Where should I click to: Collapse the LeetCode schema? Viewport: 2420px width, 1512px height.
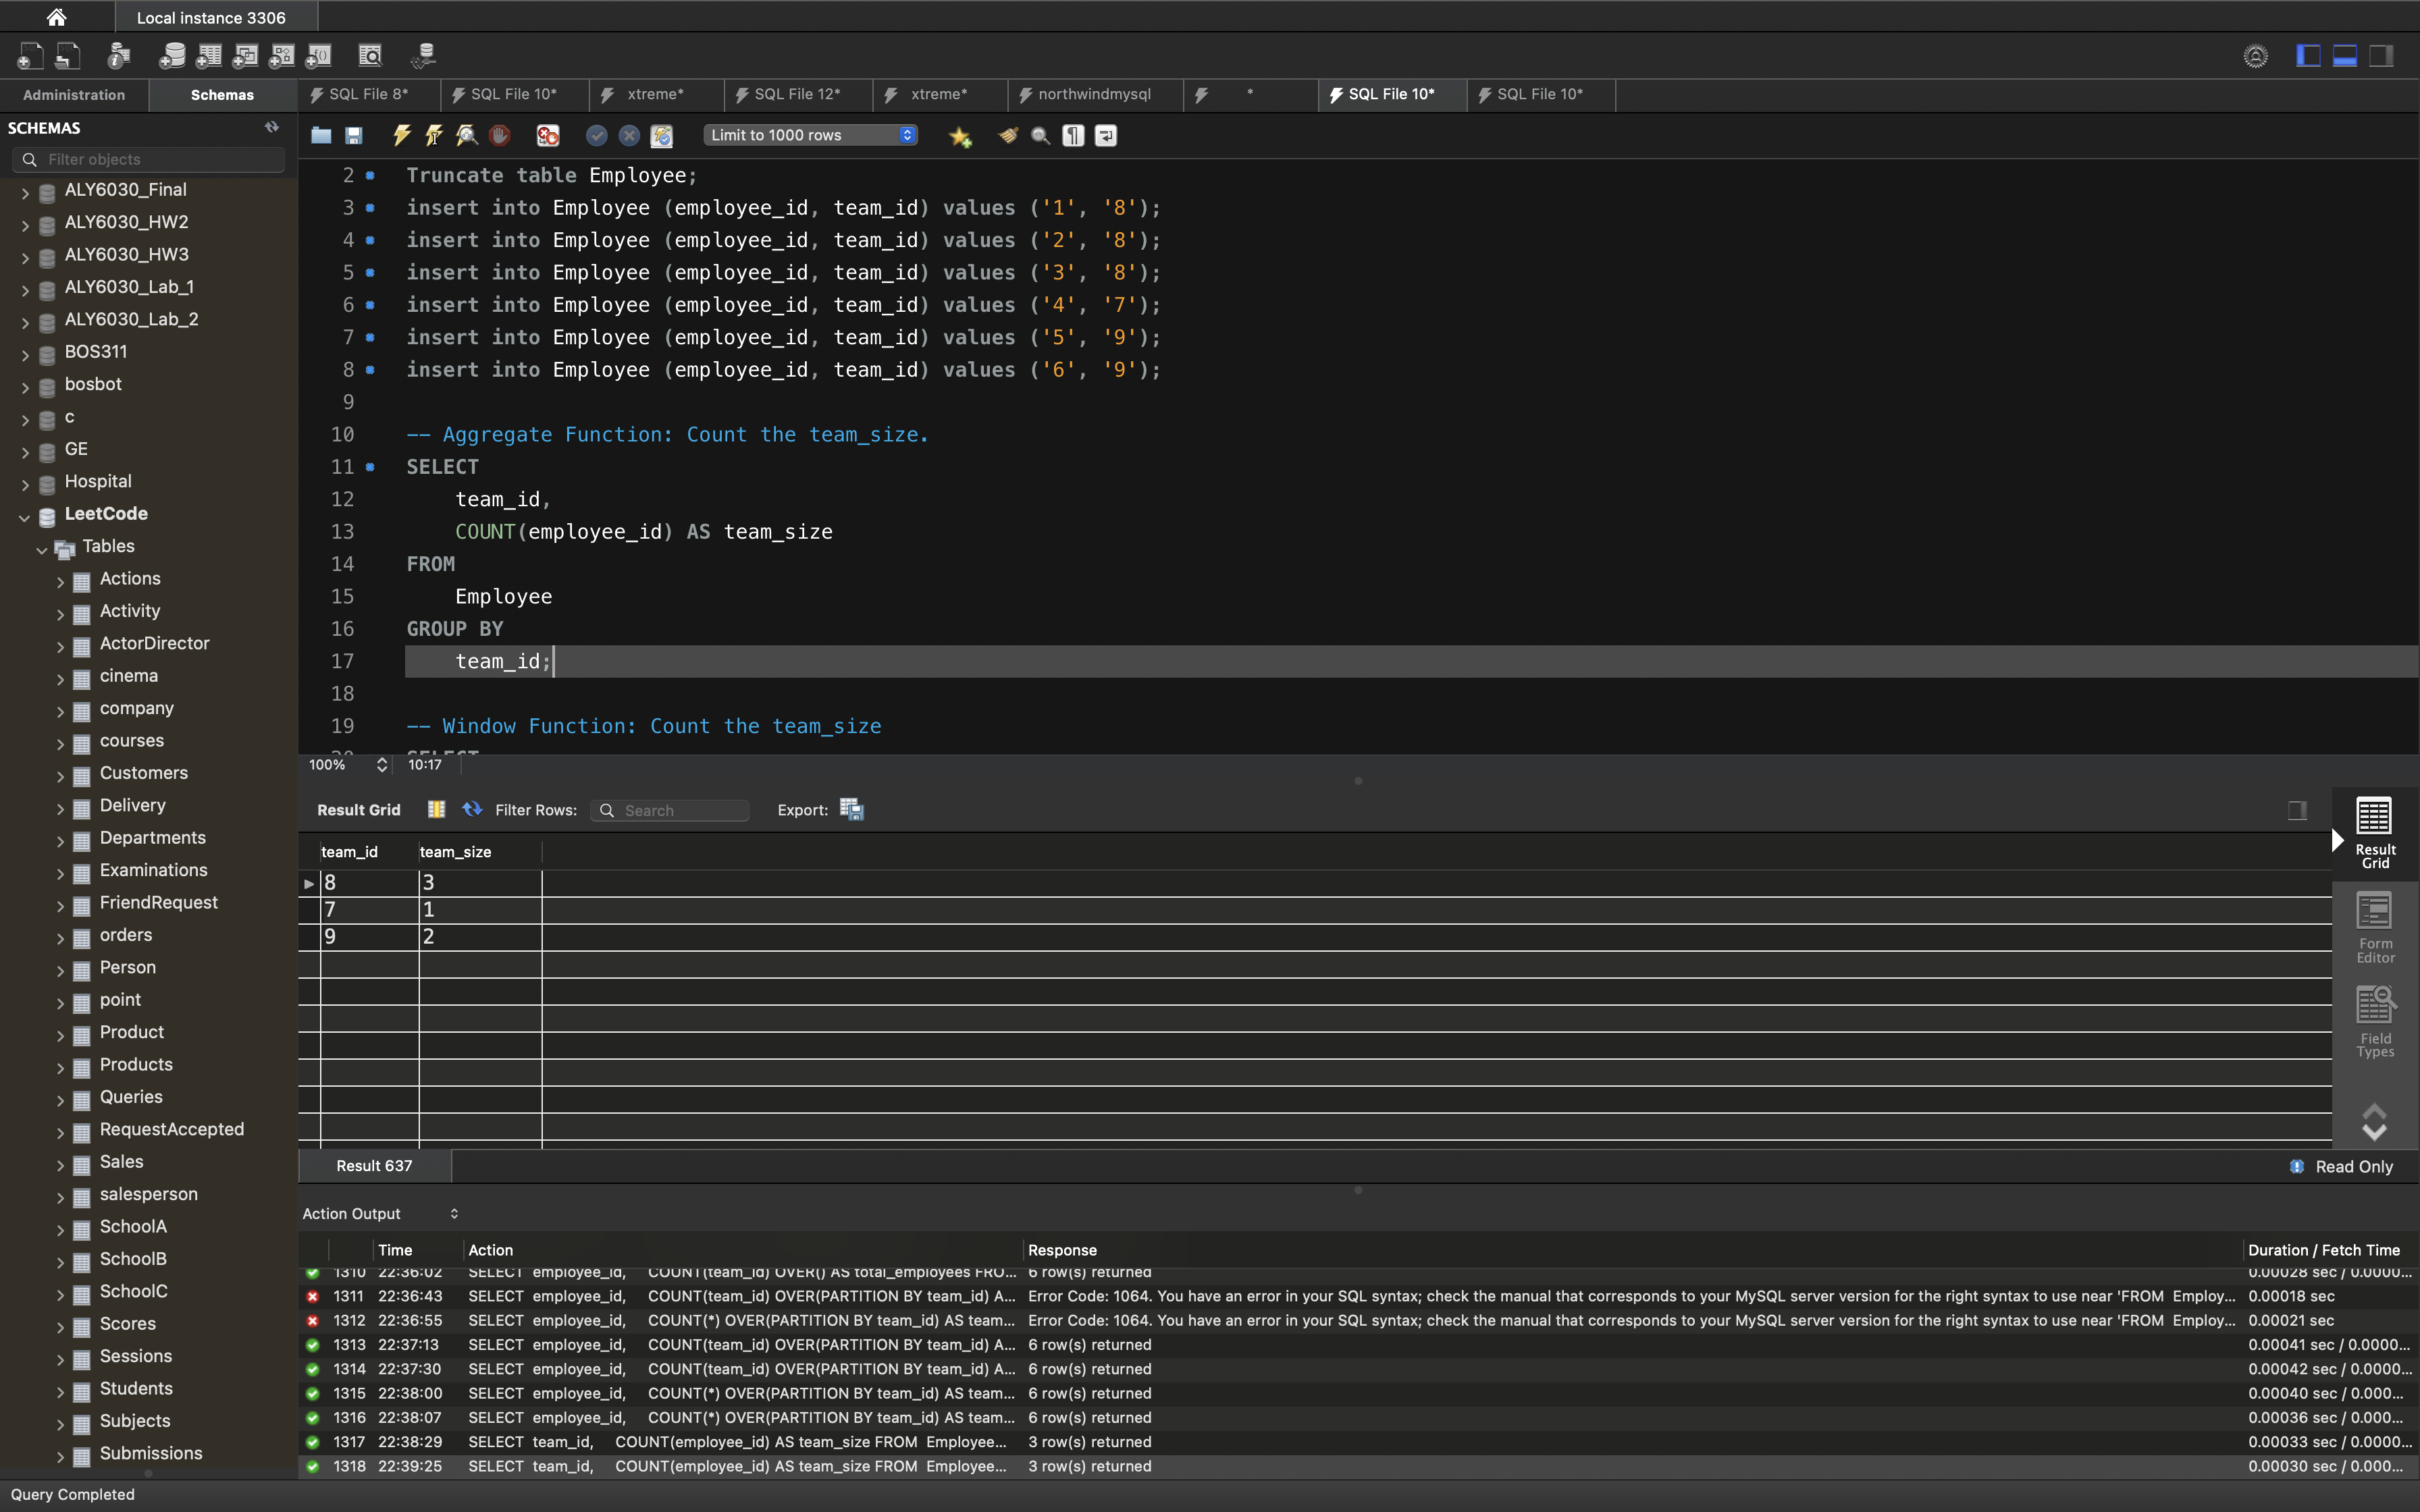tap(24, 516)
